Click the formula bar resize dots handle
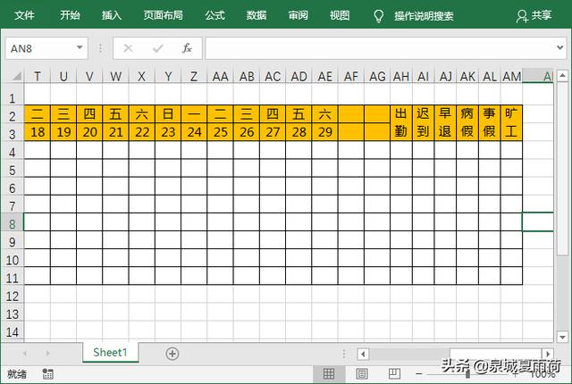The height and width of the screenshot is (384, 572). pyautogui.click(x=100, y=48)
